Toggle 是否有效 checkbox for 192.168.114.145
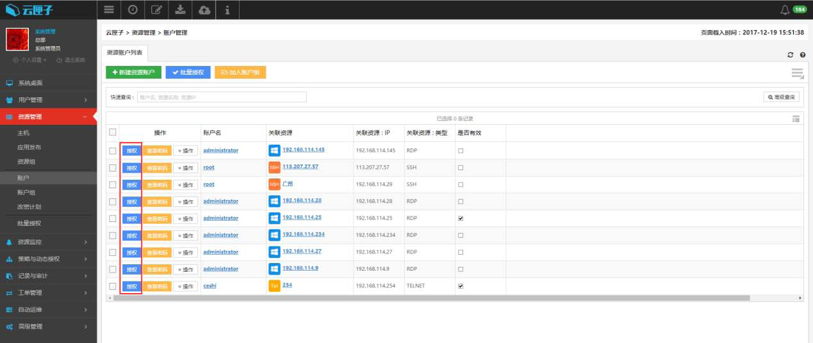 pyautogui.click(x=461, y=151)
